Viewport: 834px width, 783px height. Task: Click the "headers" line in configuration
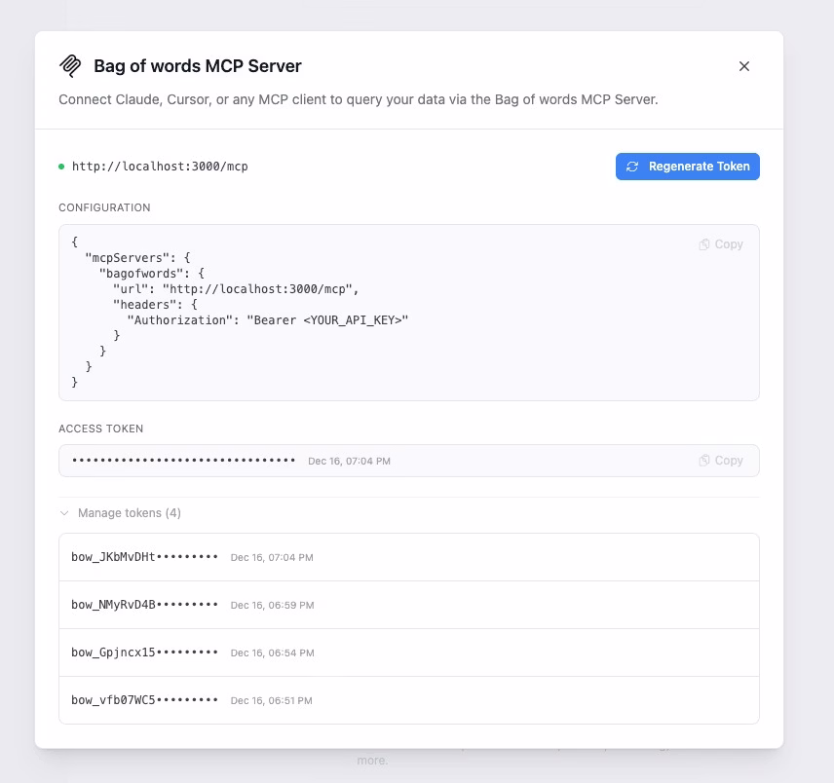(155, 305)
